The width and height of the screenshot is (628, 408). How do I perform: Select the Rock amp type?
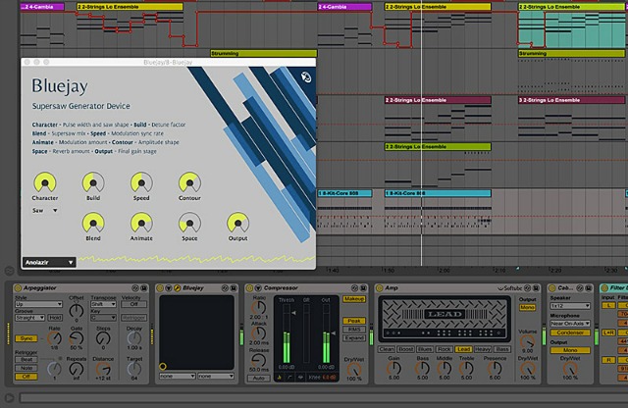[445, 349]
